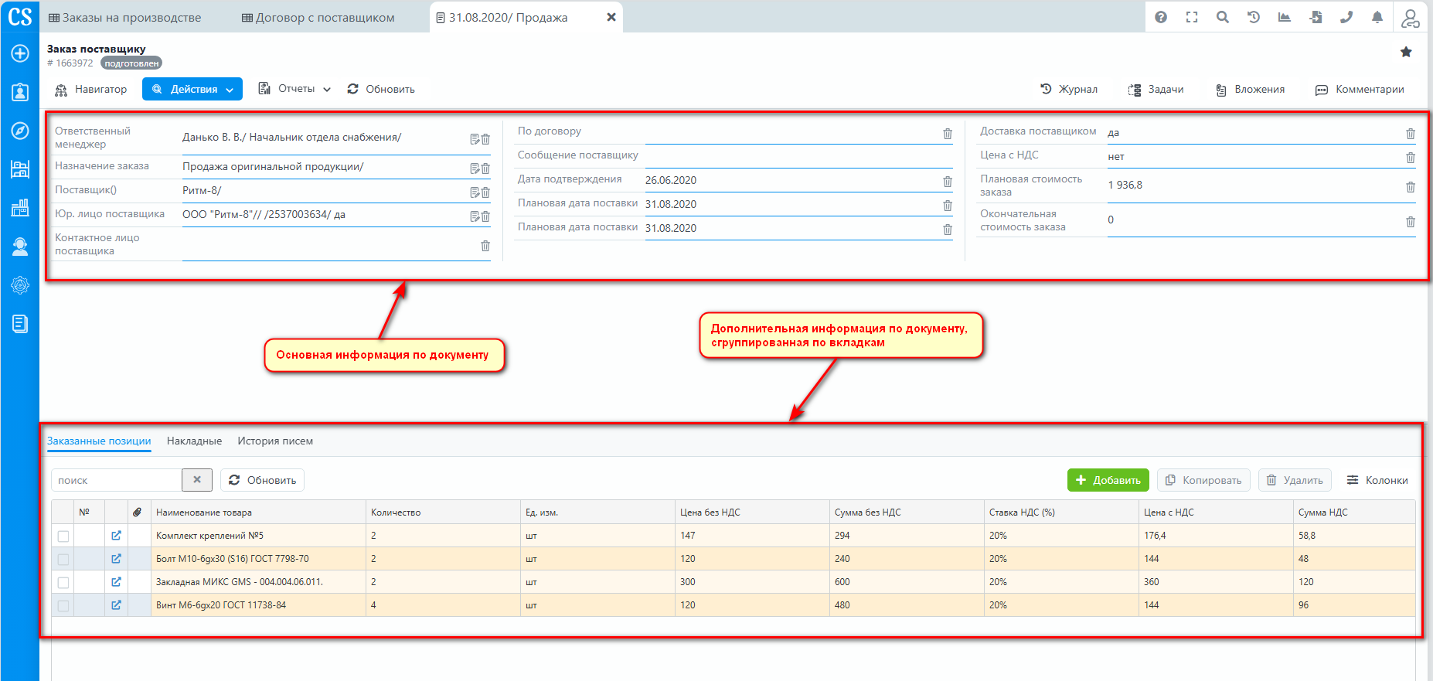
Task: Check the Винт М6-6gx20 row checkbox
Action: pos(63,606)
